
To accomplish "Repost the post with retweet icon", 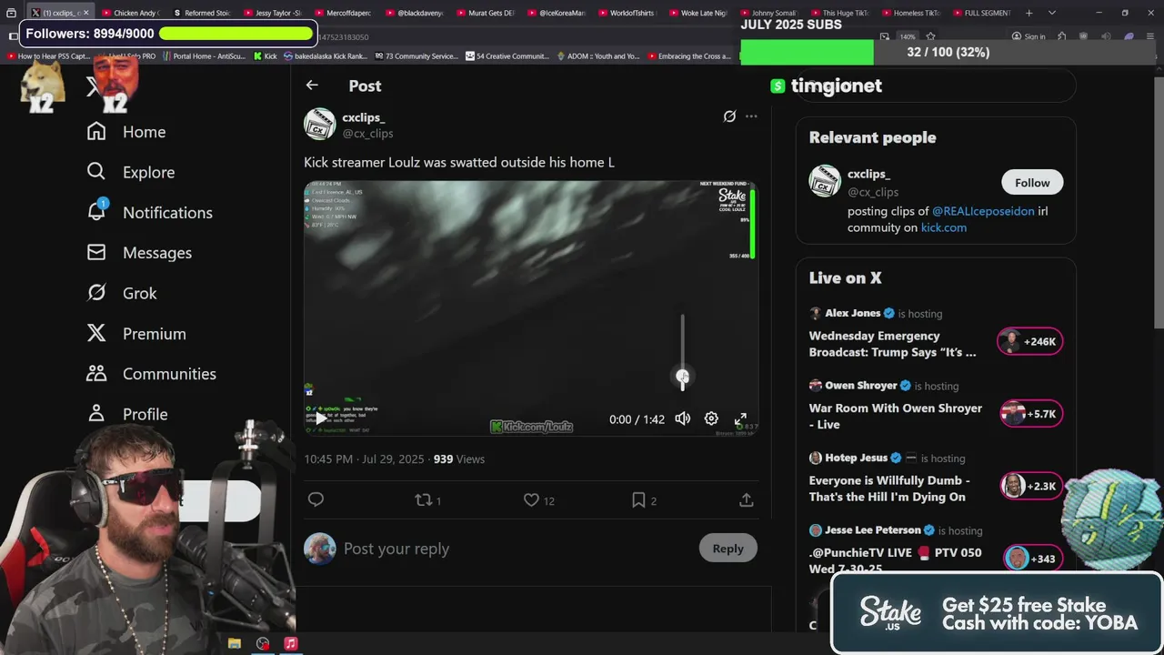I will pos(423,499).
